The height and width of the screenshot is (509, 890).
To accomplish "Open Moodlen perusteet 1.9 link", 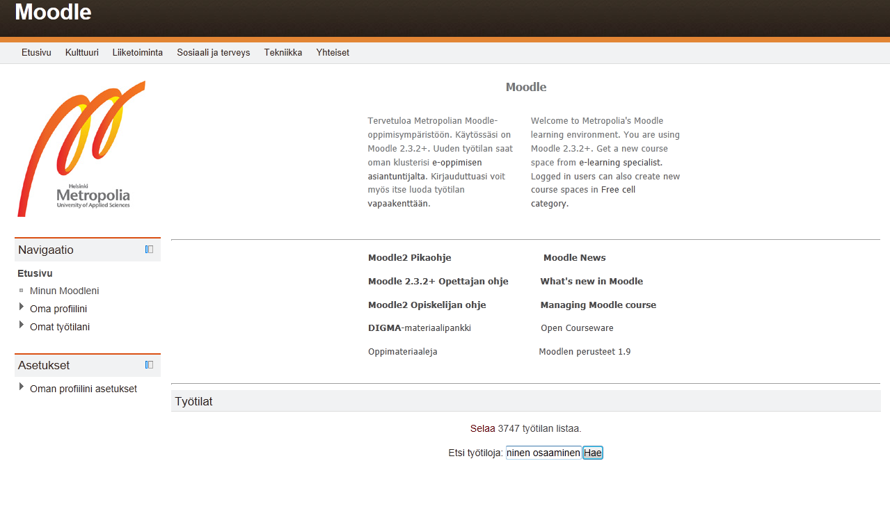I will 585,352.
